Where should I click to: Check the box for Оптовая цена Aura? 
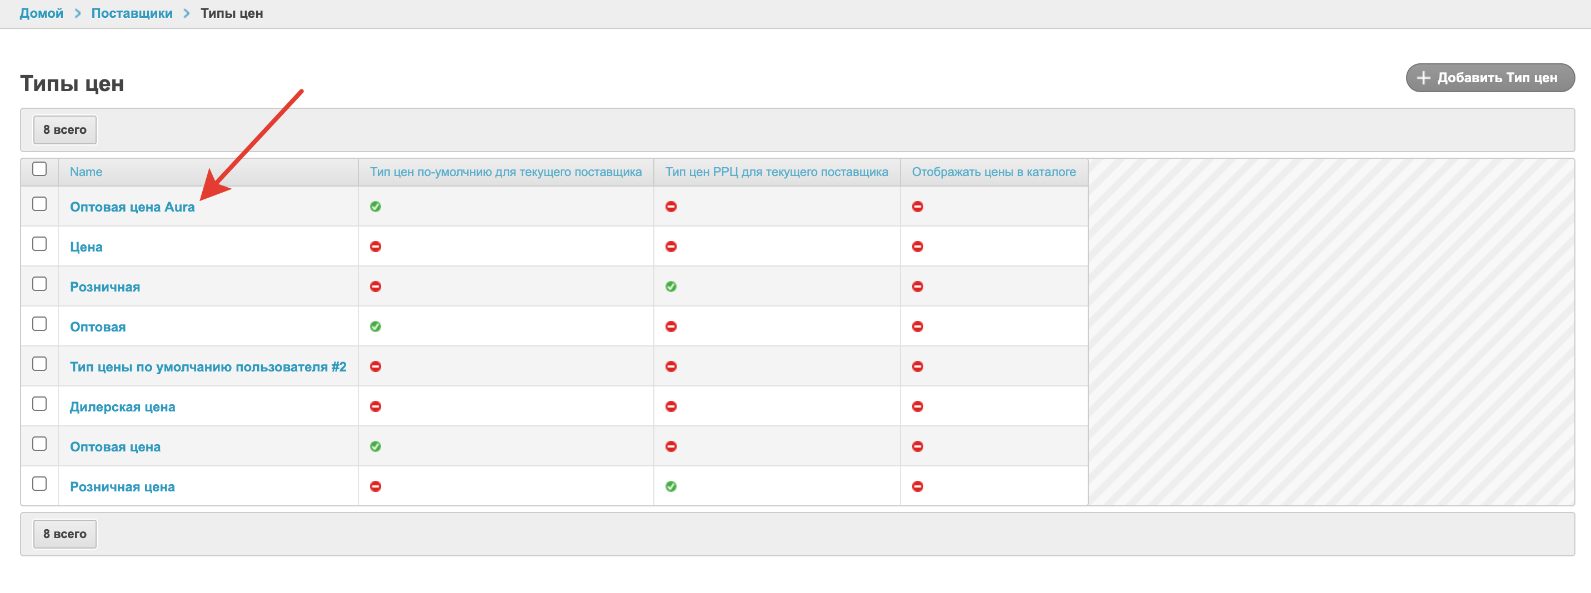click(39, 204)
